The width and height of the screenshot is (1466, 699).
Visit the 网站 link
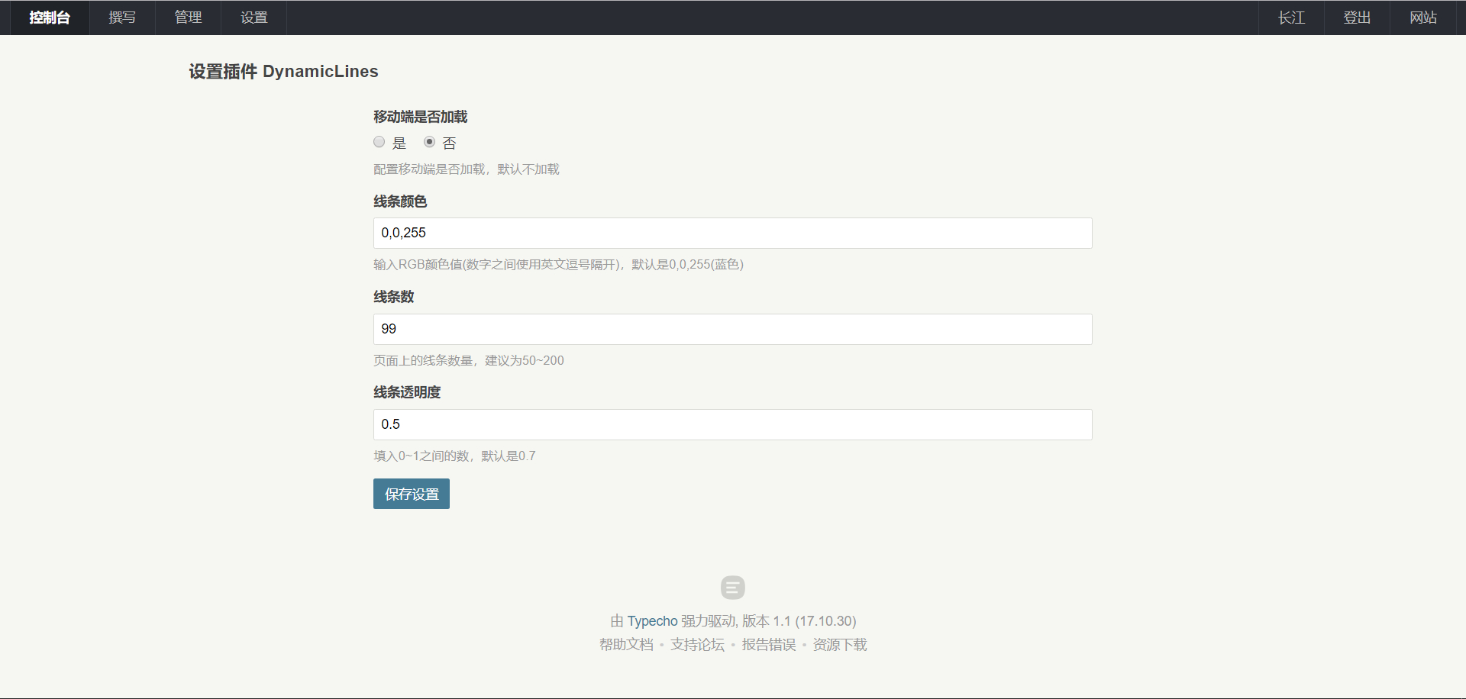1422,18
